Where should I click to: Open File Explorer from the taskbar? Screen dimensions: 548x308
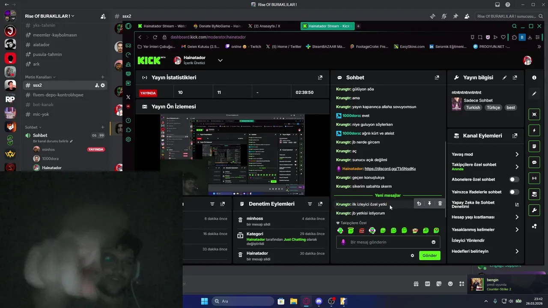click(x=294, y=301)
